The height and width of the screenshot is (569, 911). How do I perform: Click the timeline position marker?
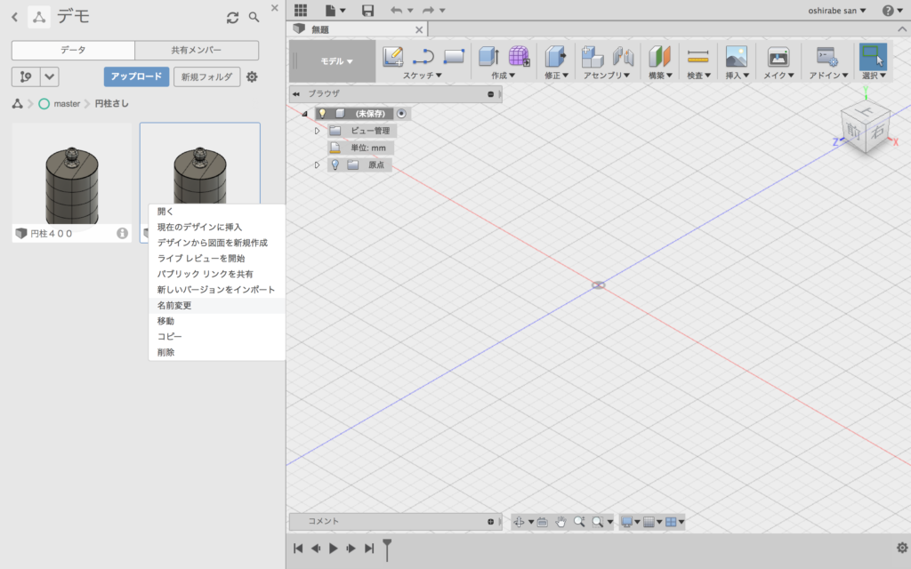tap(387, 549)
